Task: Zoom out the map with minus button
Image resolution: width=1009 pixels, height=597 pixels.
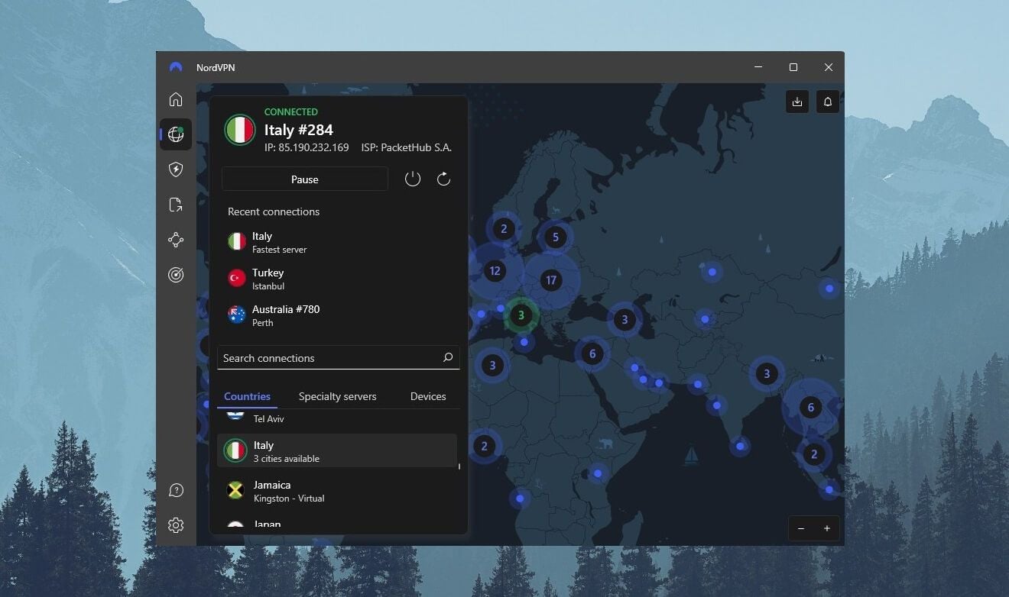Action: point(801,528)
